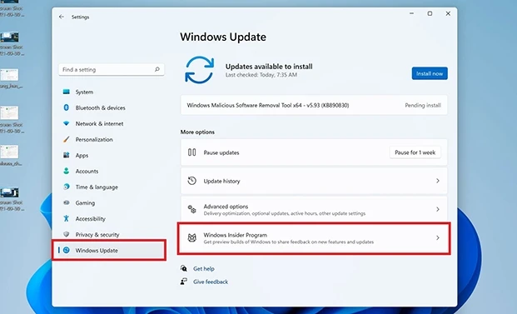517x314 pixels.
Task: Open the Get help link
Action: coord(204,268)
